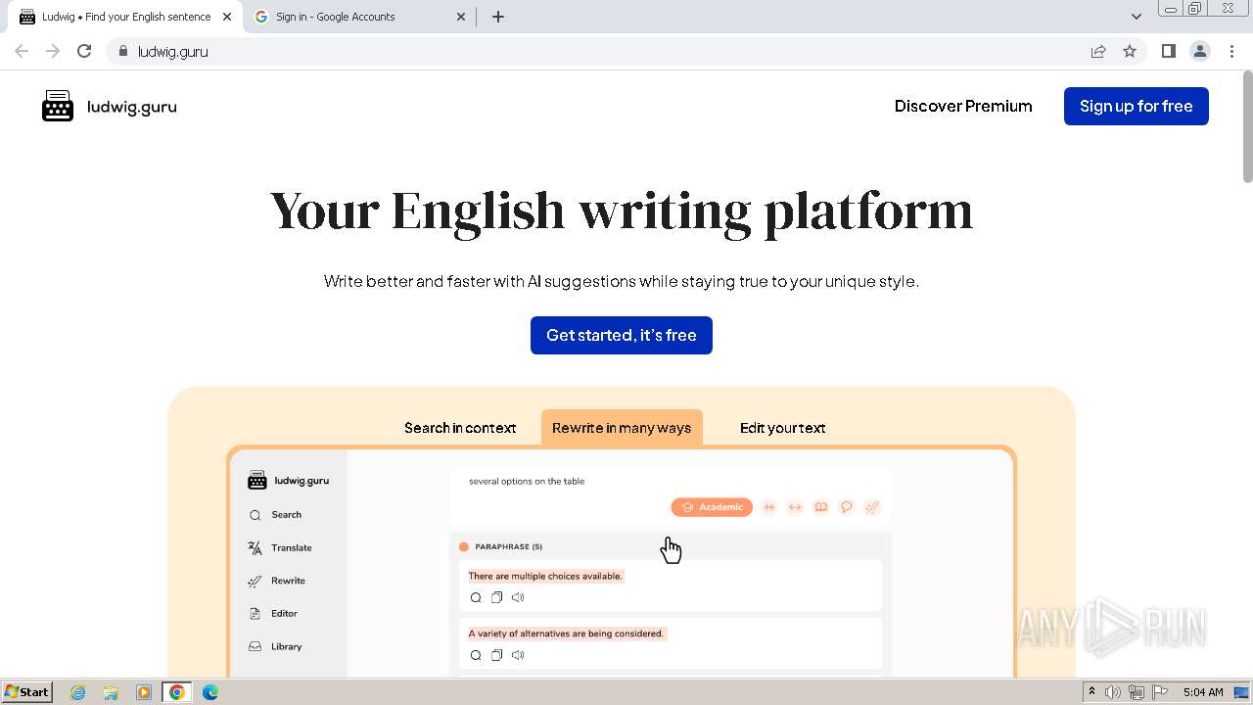Open the Chrome profile avatar menu

[1200, 51]
